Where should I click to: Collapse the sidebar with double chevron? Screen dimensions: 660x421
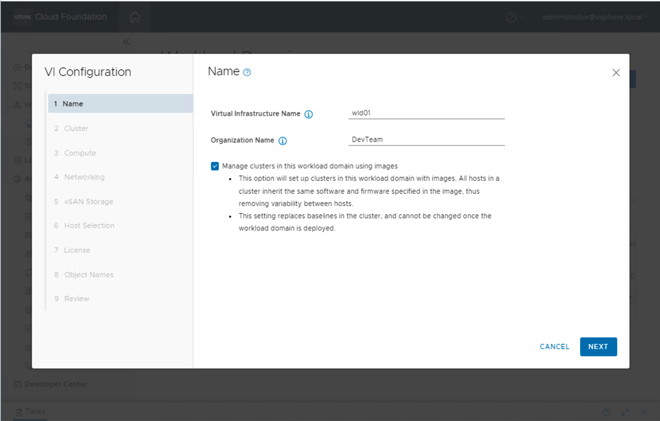(x=126, y=42)
